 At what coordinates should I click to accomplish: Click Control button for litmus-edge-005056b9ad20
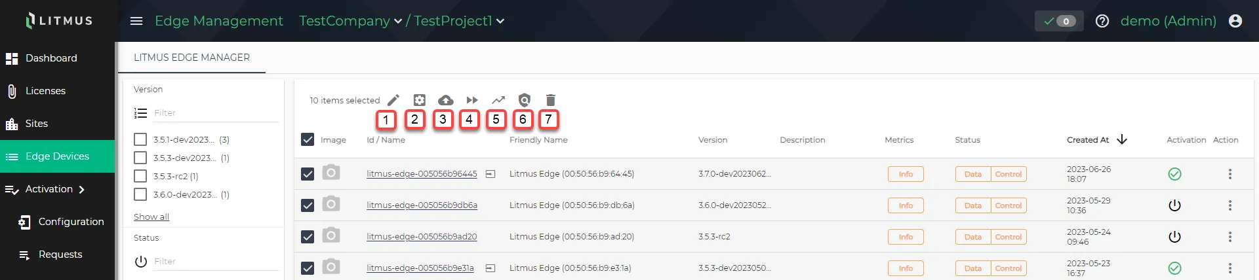[1009, 237]
